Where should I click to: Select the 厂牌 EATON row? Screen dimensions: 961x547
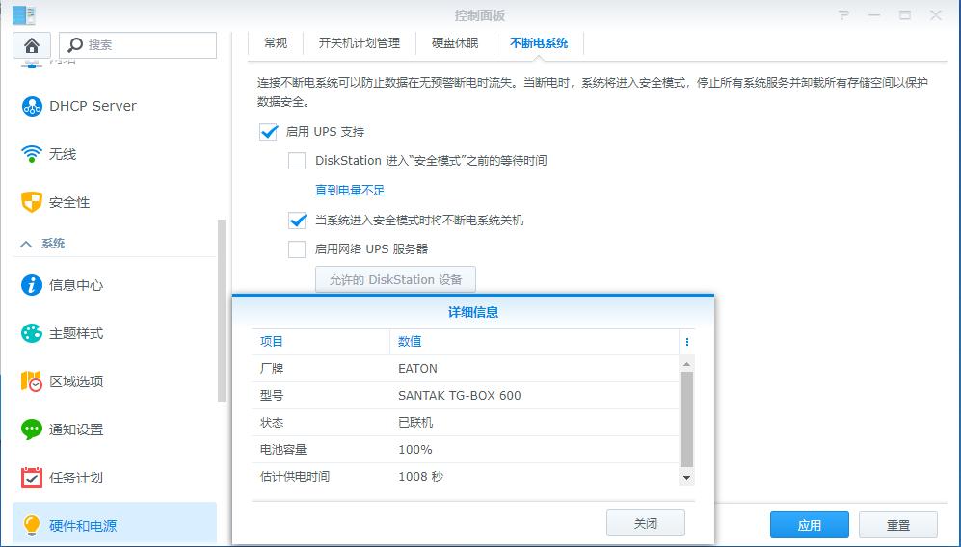coord(466,369)
